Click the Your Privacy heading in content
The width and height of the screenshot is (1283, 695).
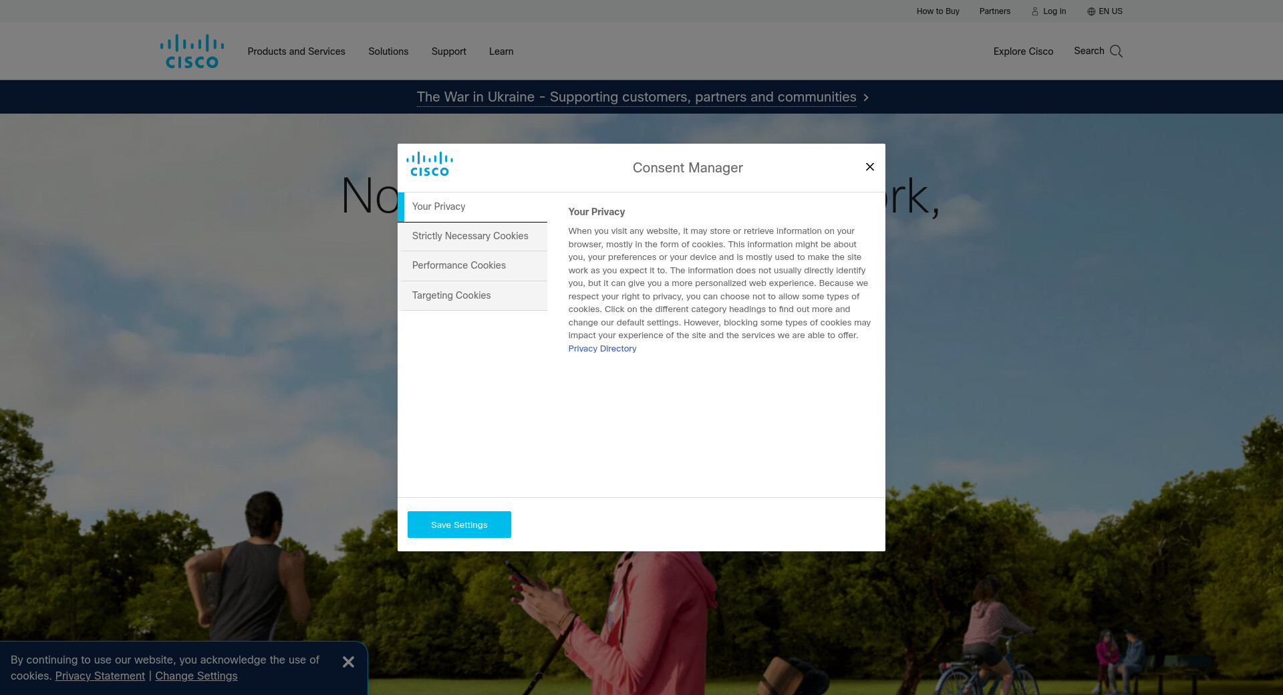tap(597, 212)
